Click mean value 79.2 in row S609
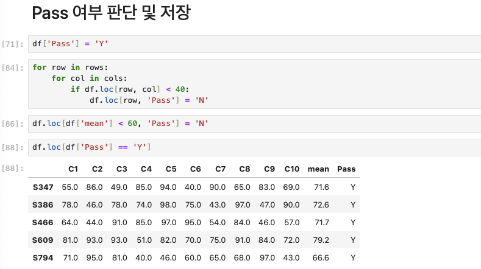This screenshot has width=481, height=269. (x=321, y=240)
